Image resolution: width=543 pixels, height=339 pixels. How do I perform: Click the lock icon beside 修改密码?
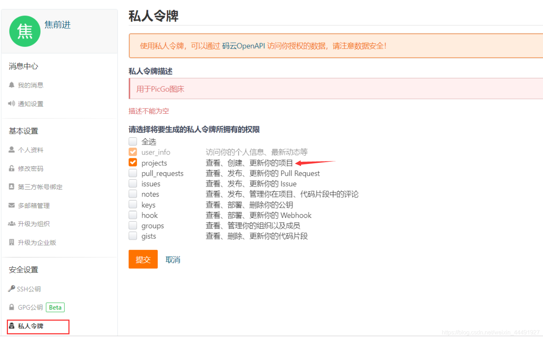point(12,168)
